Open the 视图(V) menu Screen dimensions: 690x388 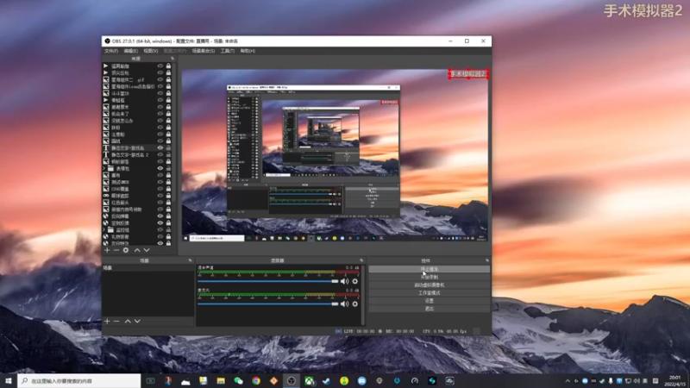click(x=150, y=51)
